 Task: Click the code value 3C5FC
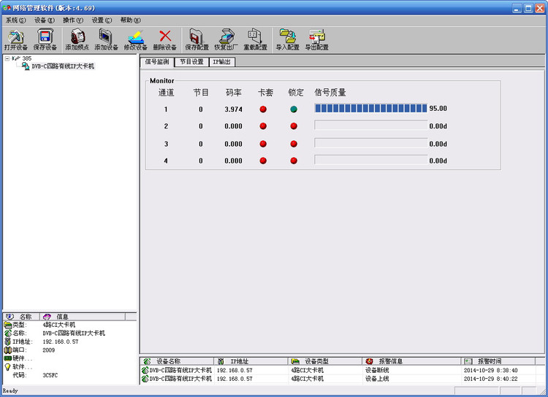coord(50,375)
